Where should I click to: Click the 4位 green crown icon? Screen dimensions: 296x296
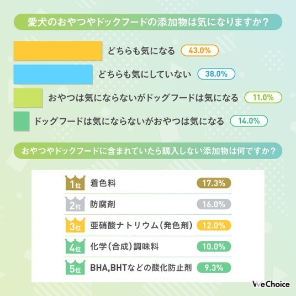75,246
